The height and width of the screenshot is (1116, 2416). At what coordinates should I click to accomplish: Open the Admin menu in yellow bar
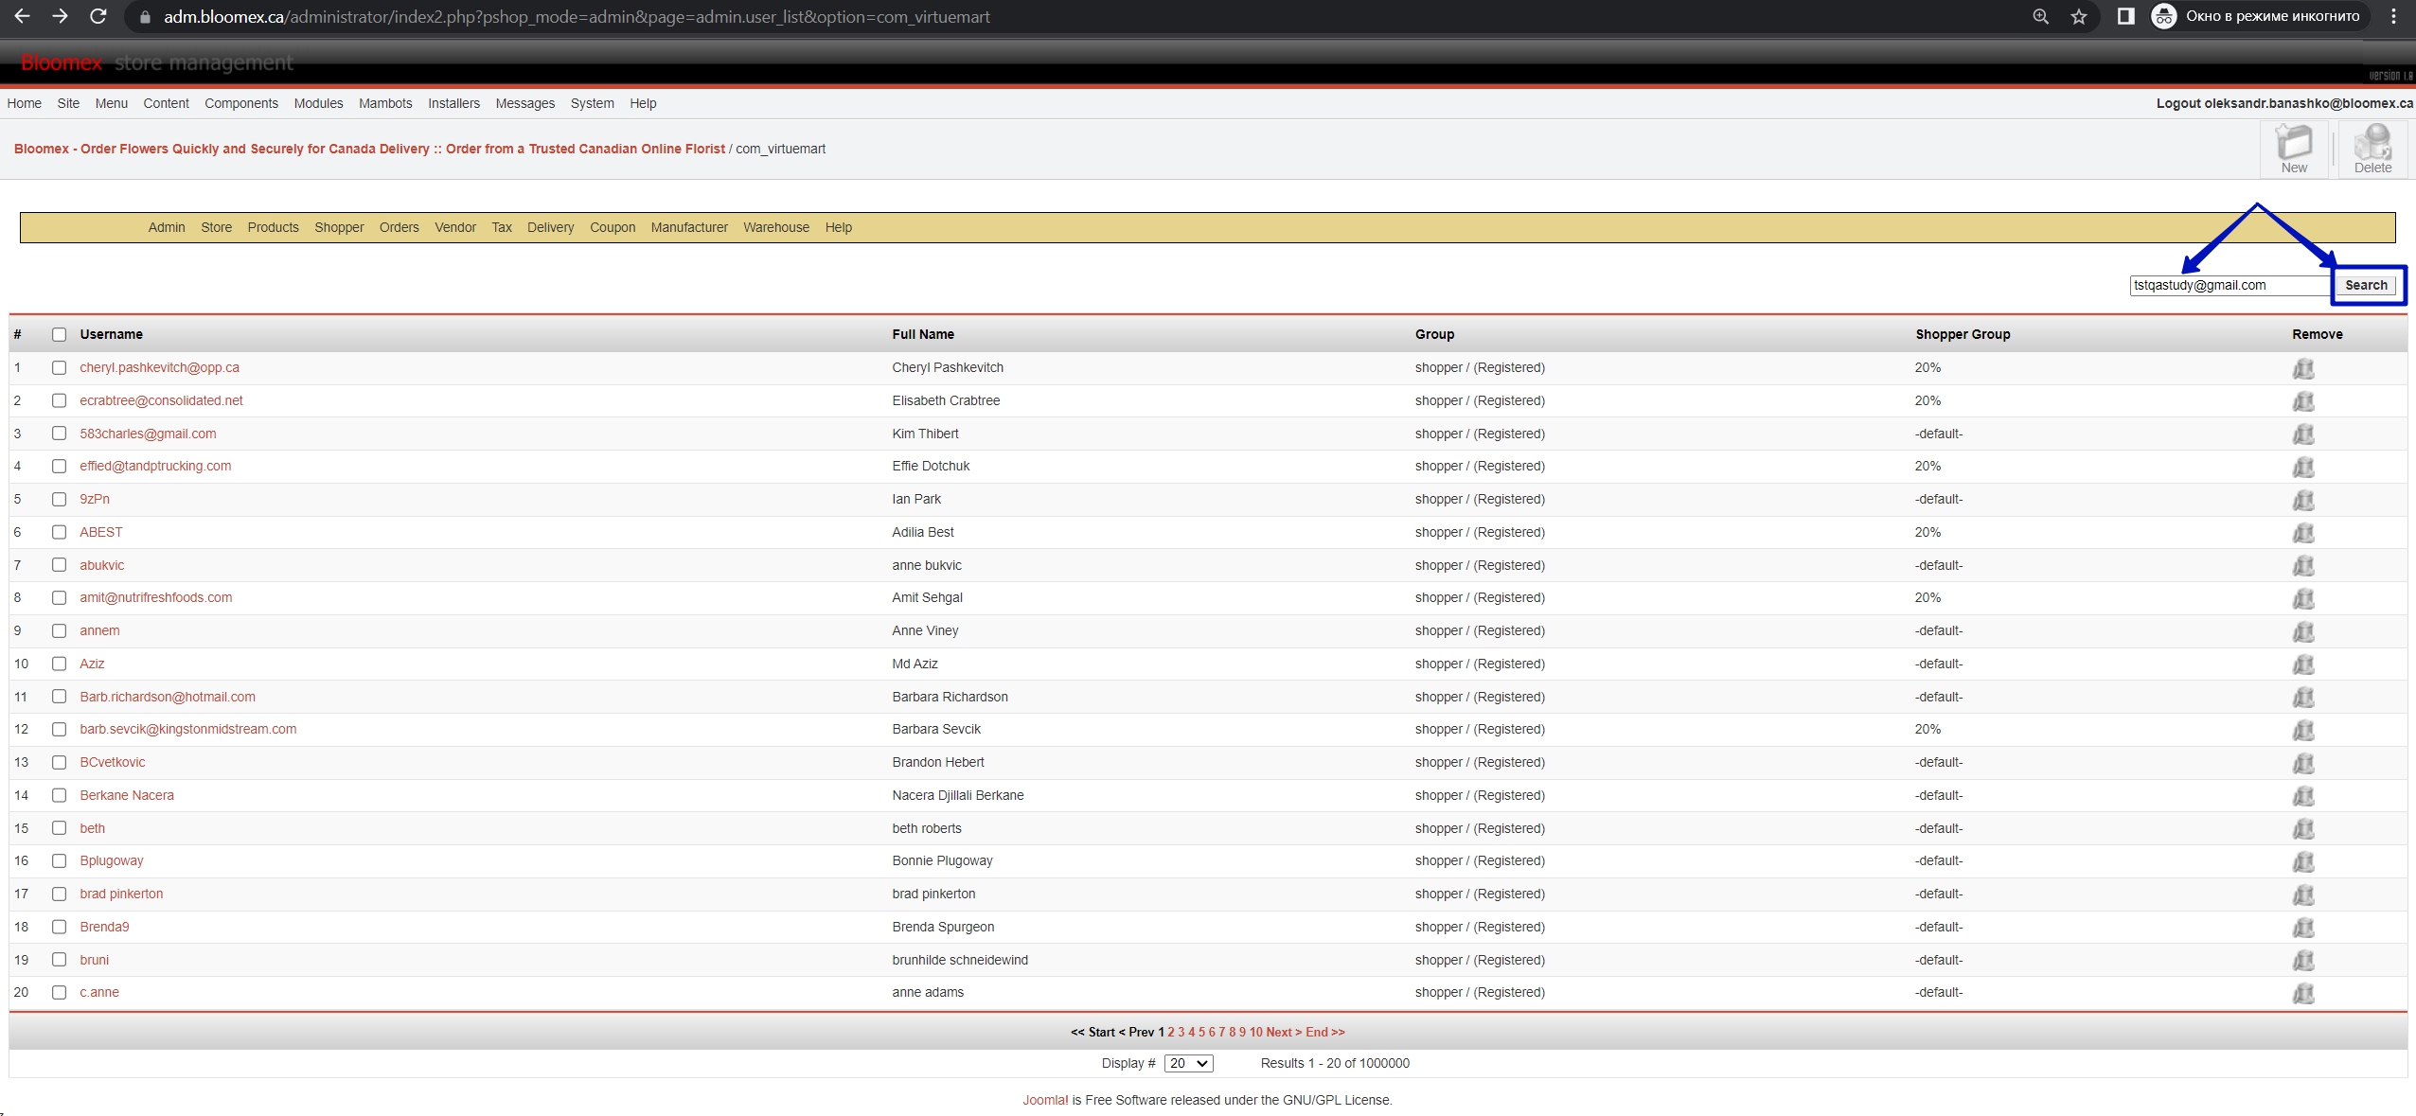point(167,227)
